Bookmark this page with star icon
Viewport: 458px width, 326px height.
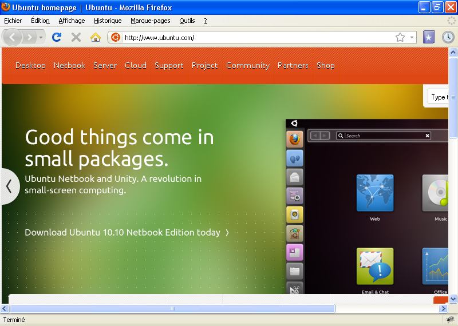pyautogui.click(x=400, y=38)
